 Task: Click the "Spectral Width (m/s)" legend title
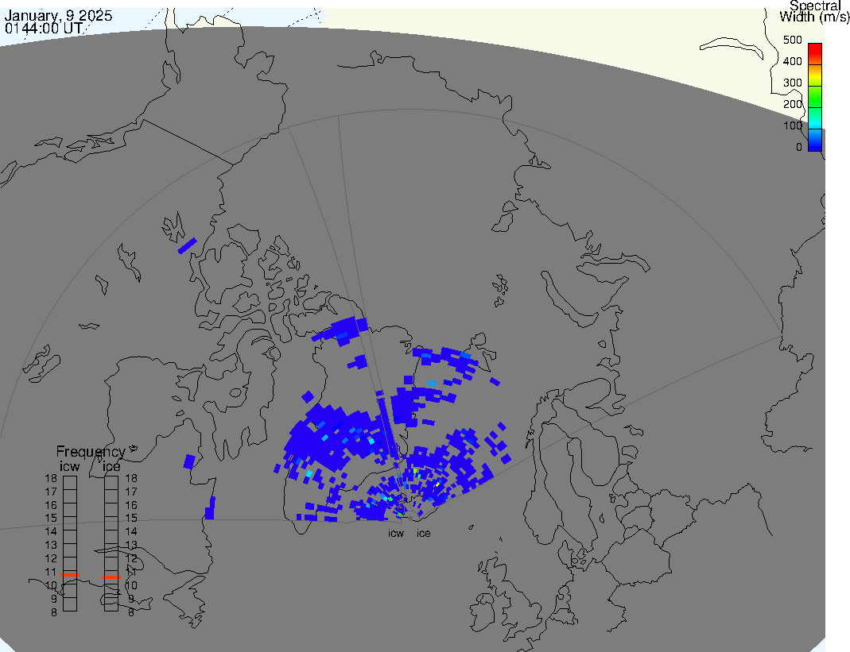click(x=814, y=11)
